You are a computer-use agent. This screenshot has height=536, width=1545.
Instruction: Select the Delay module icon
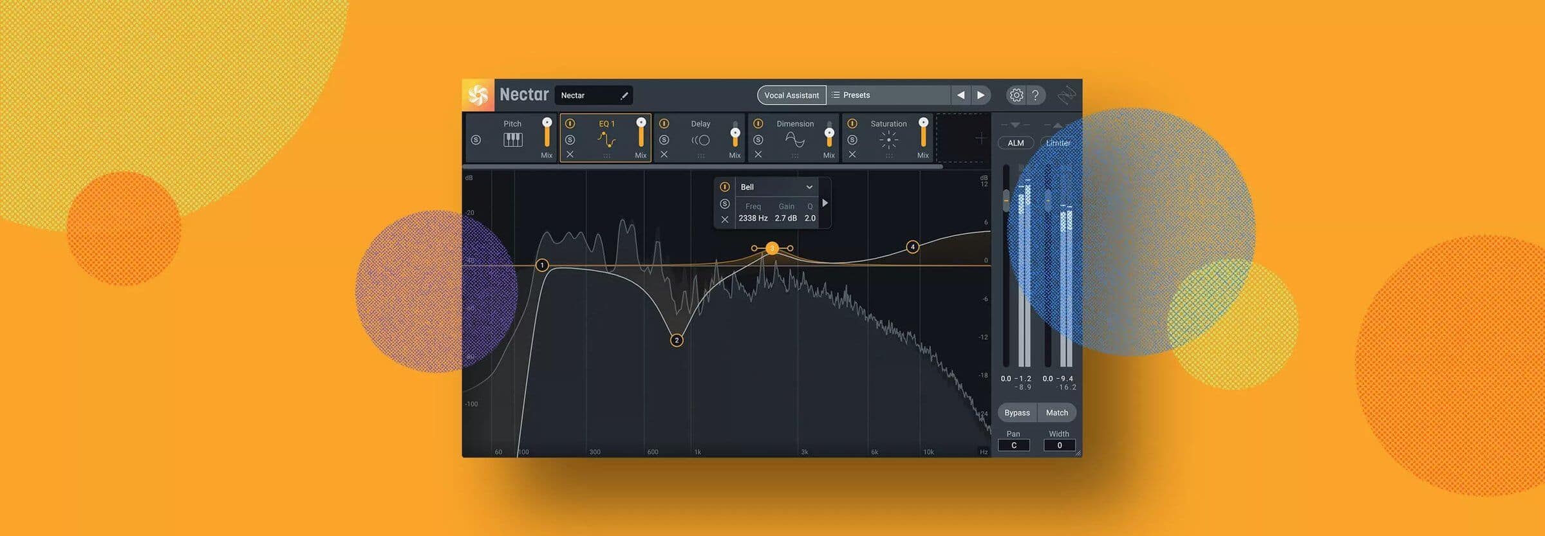pyautogui.click(x=700, y=140)
